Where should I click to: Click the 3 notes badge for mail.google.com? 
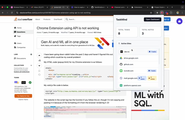point(152,78)
